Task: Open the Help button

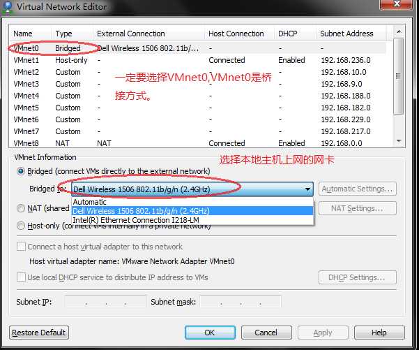Action: click(379, 333)
